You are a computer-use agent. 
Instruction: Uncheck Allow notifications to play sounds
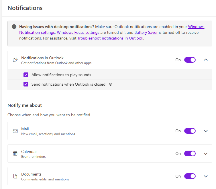[26, 75]
